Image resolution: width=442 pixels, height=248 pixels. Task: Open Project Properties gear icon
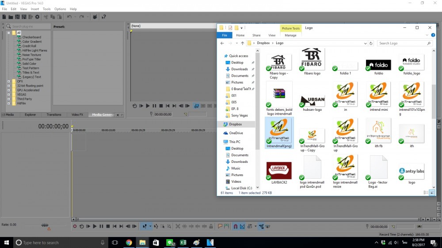pos(37,17)
